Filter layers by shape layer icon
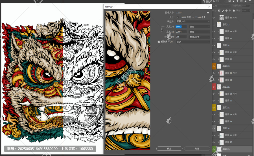 point(241,1)
